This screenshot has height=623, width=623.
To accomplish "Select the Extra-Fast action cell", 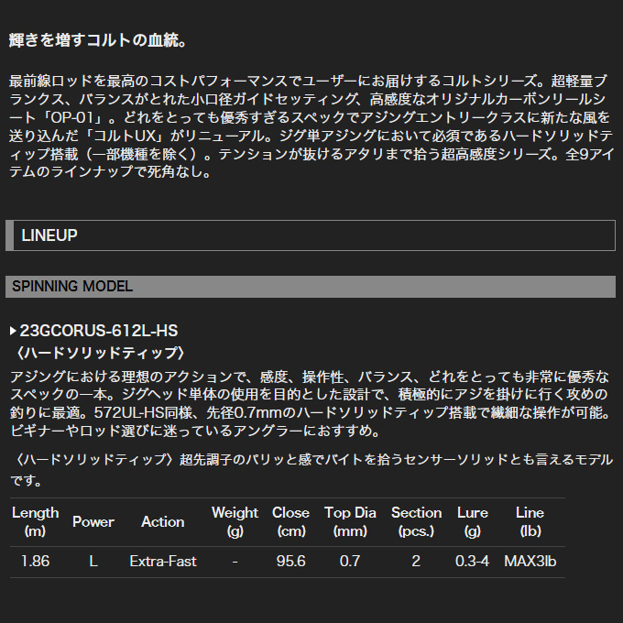I will [163, 562].
